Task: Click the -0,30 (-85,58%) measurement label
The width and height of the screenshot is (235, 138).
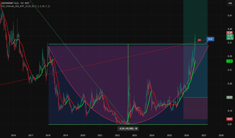Action: [128, 129]
